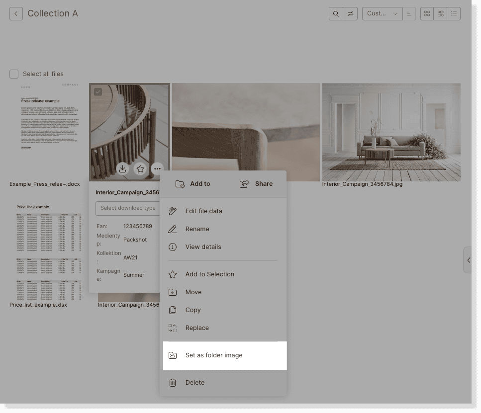Navigate back with the arrow button
The image size is (481, 413).
click(15, 13)
